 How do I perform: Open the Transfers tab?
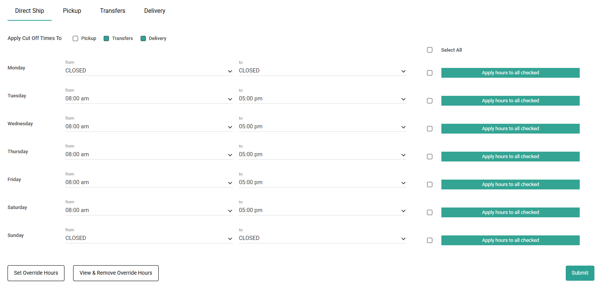click(x=113, y=11)
